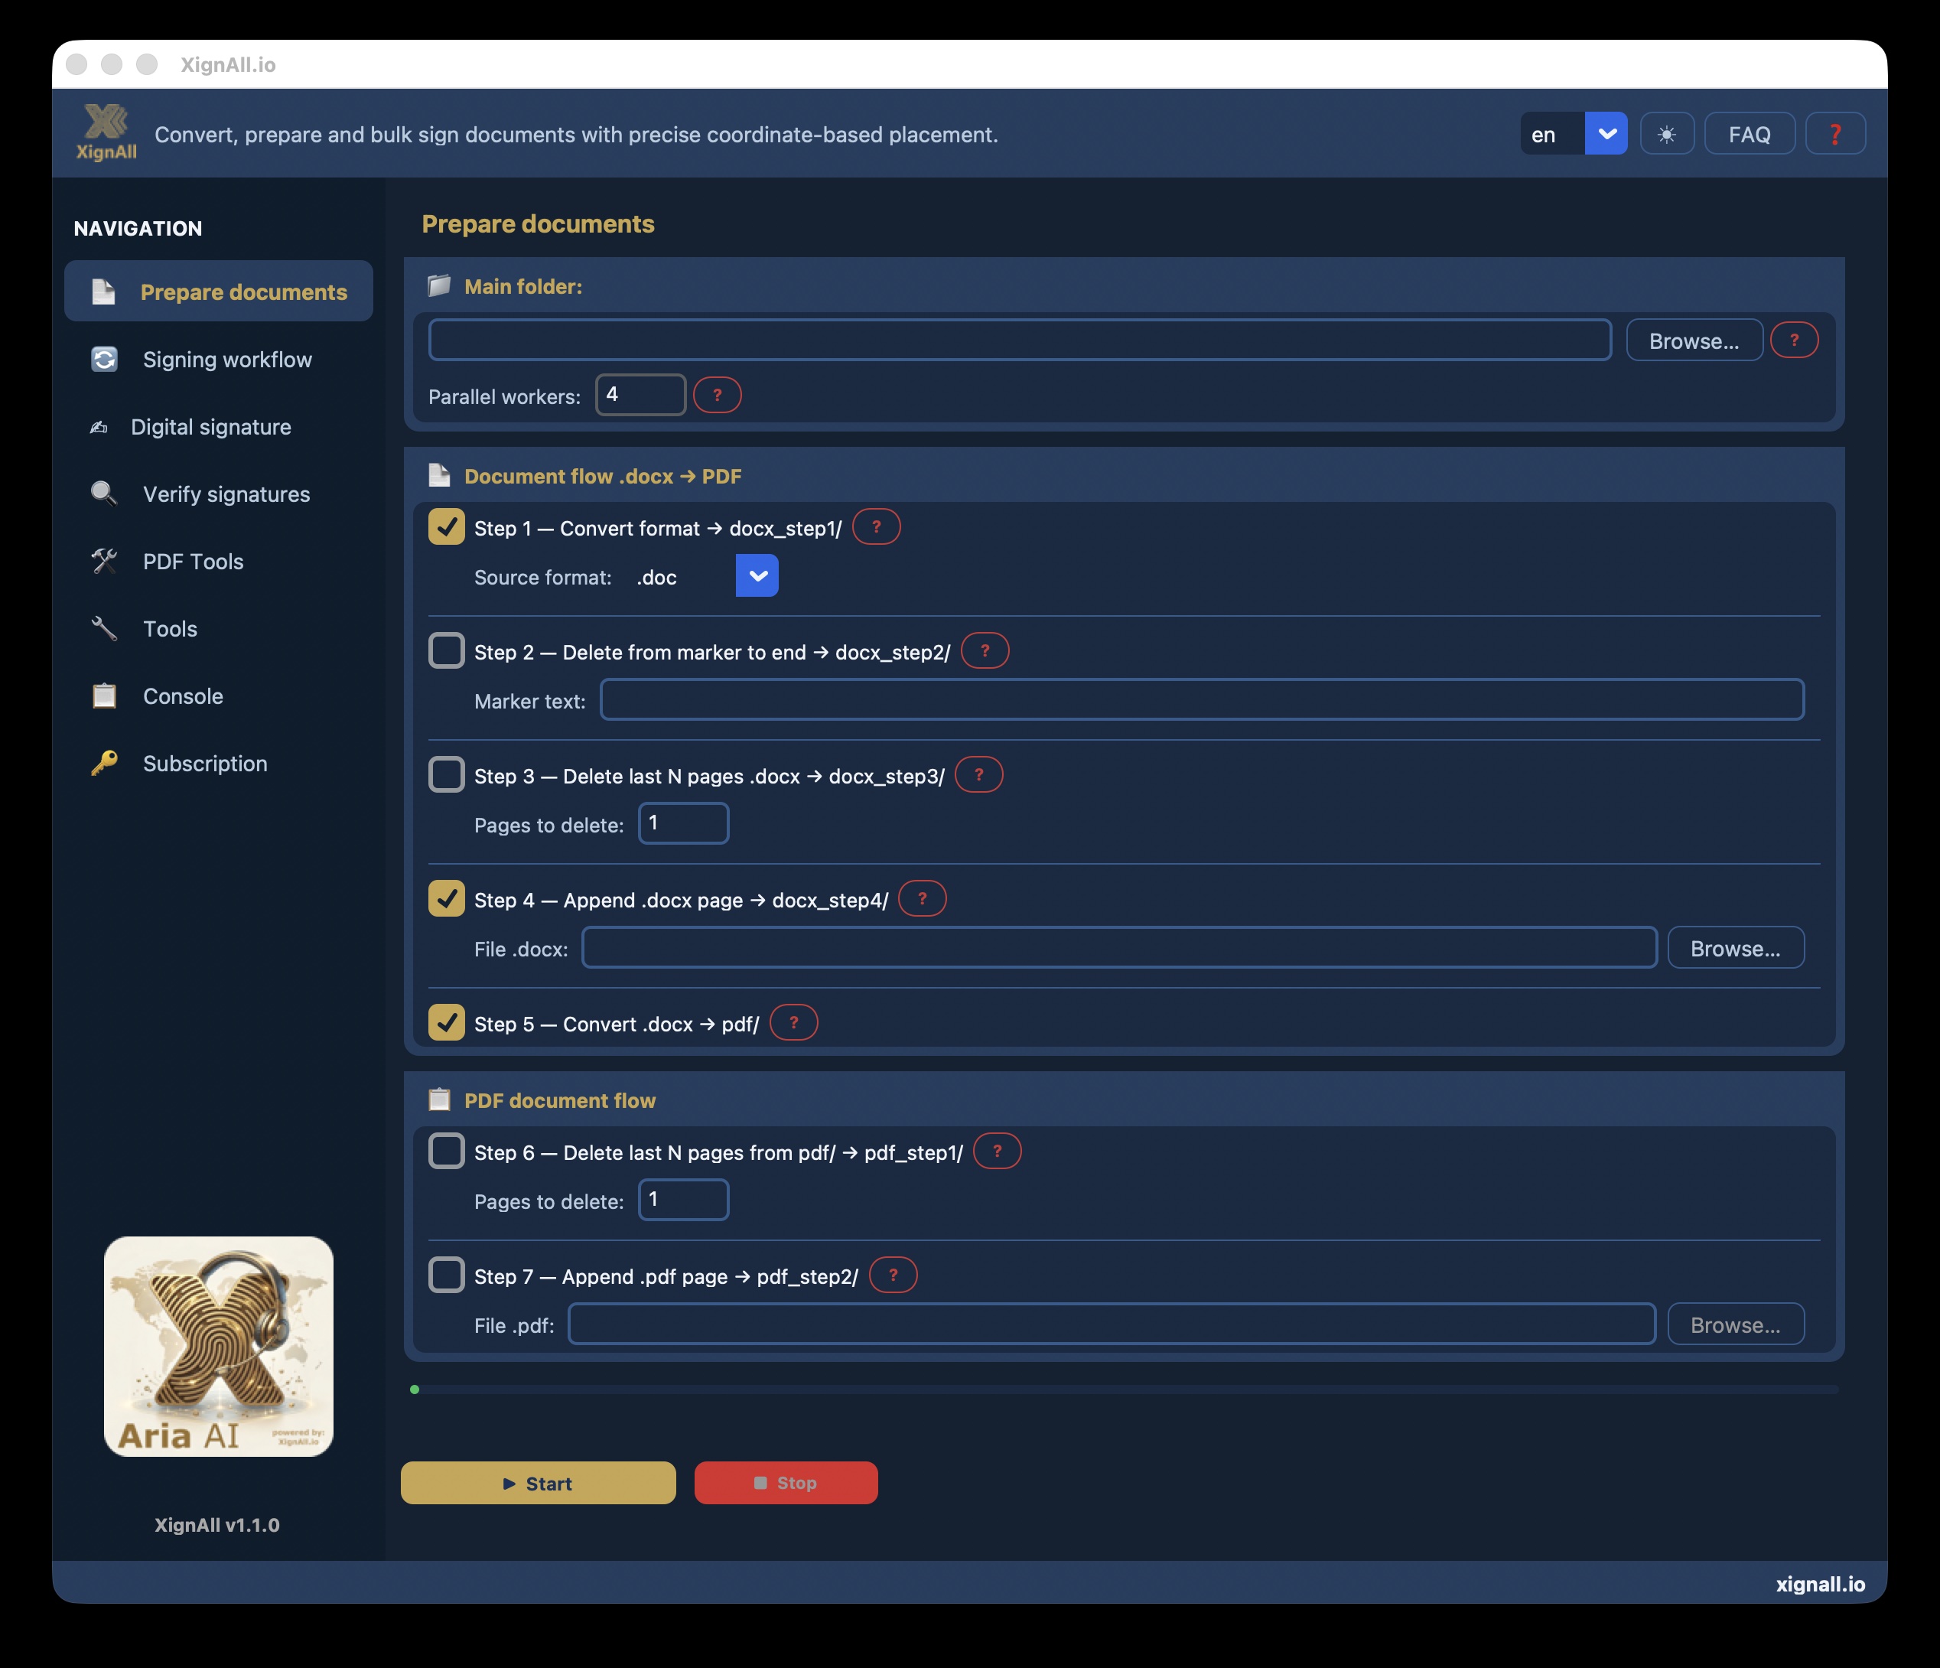Uncheck Step 1 Convert format checkbox

point(447,527)
